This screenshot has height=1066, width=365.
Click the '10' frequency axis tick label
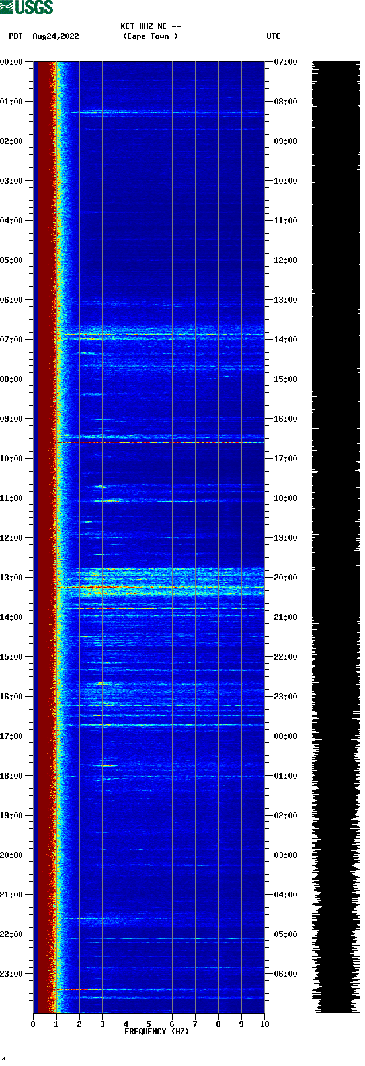point(264,1024)
